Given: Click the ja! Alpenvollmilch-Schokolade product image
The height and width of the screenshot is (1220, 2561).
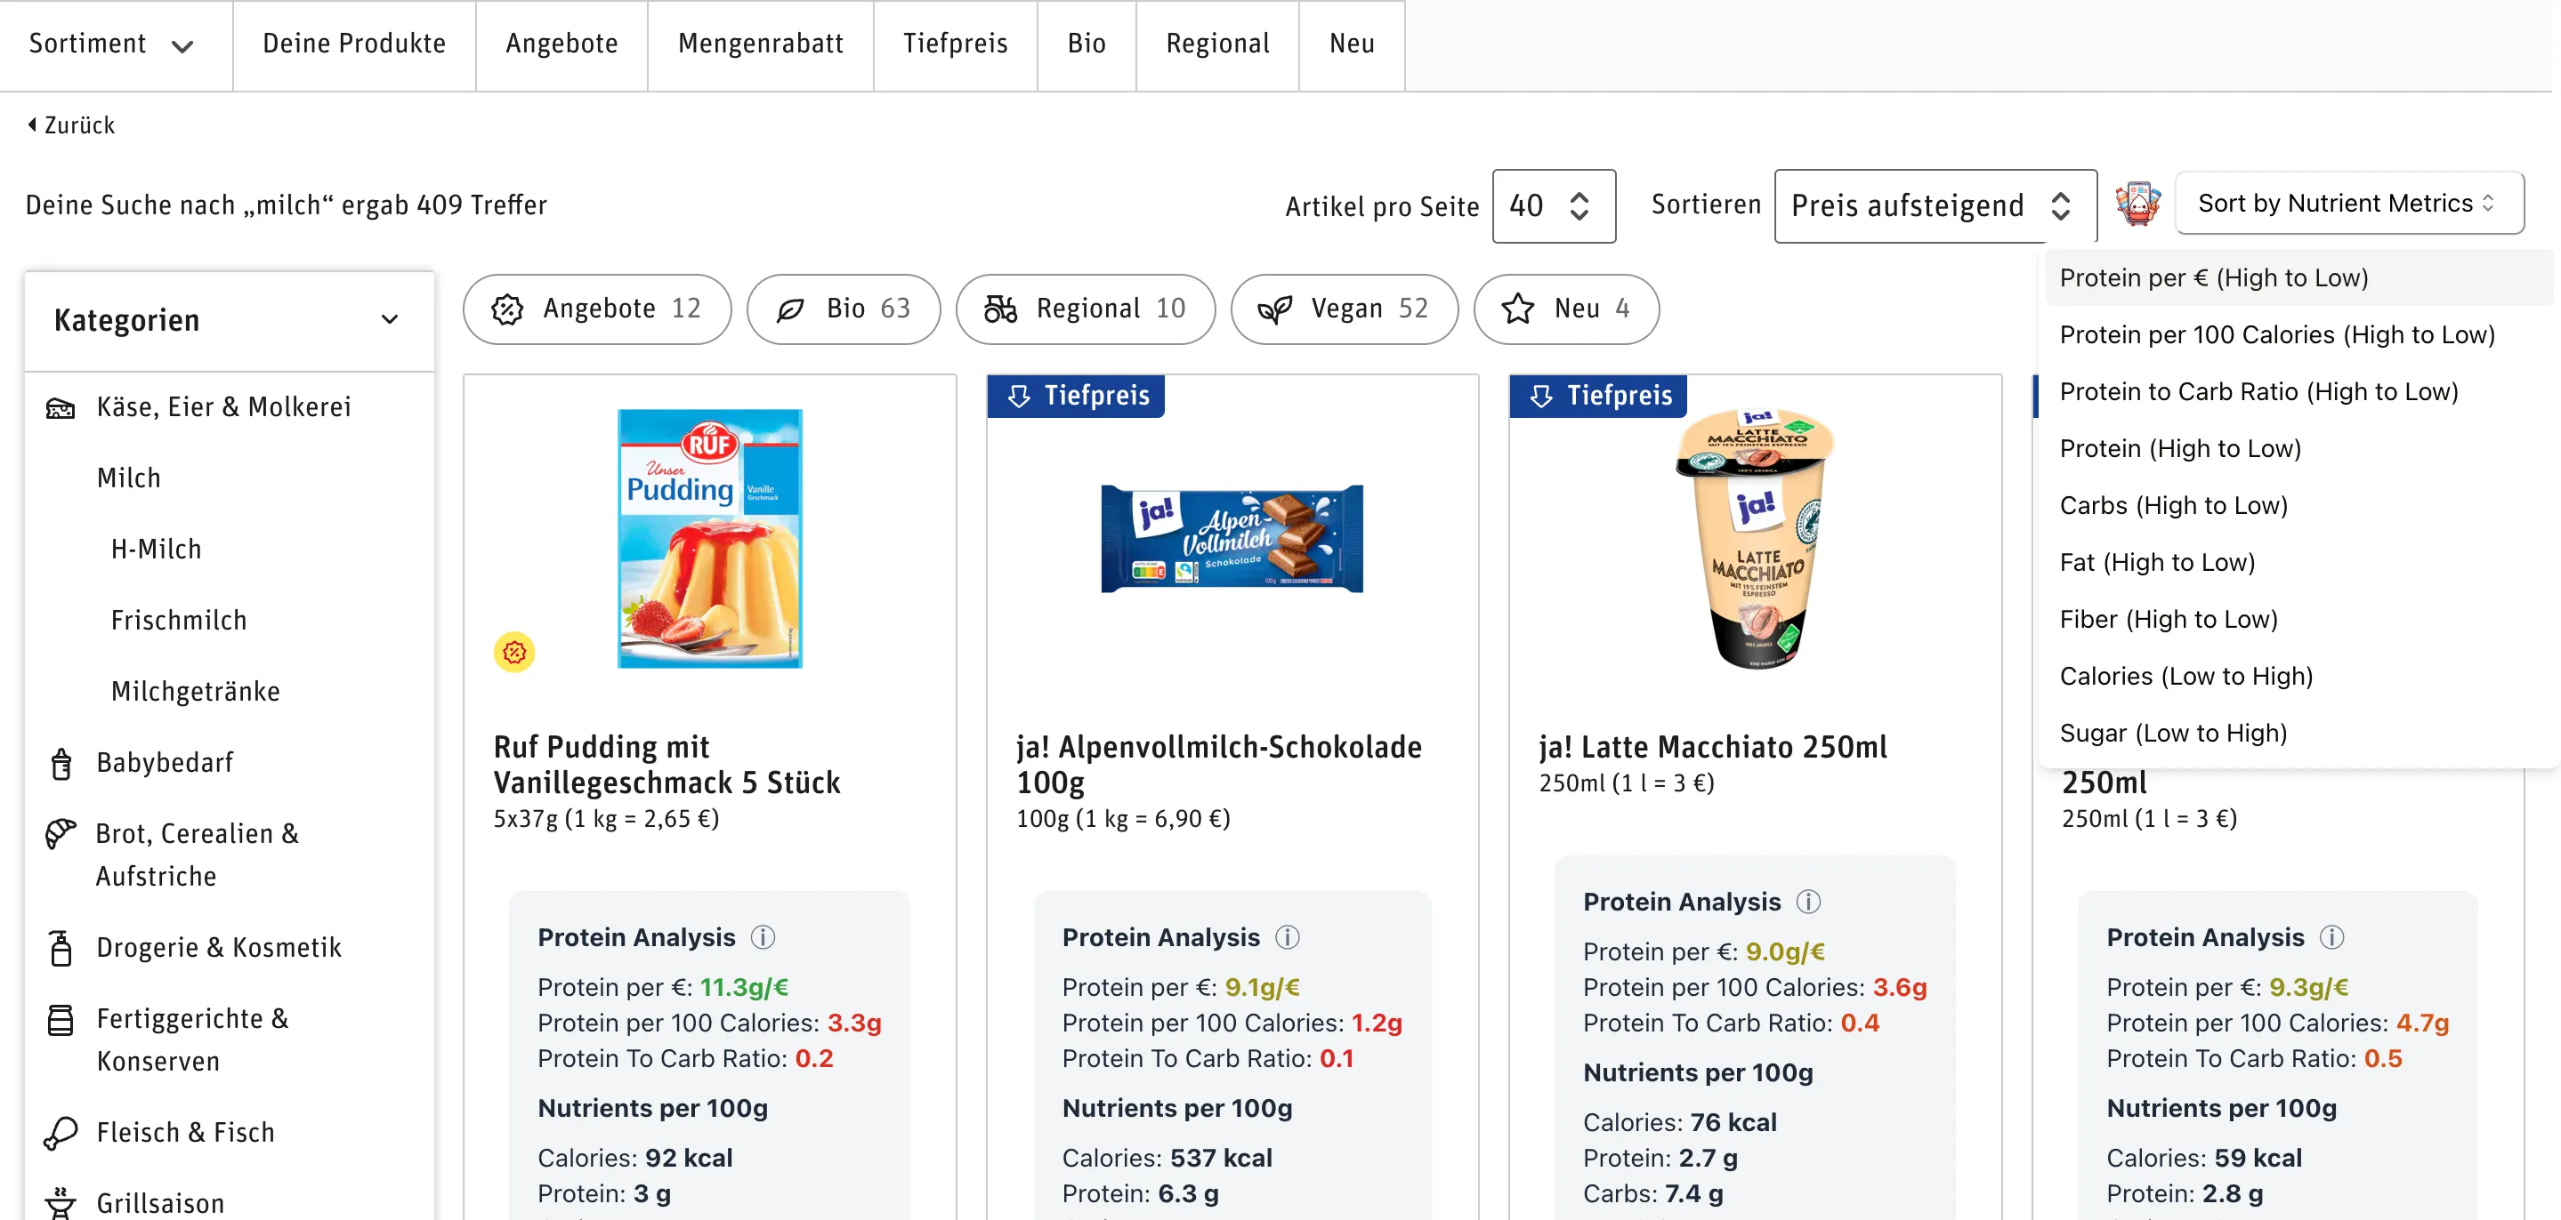Looking at the screenshot, I should click(x=1232, y=539).
